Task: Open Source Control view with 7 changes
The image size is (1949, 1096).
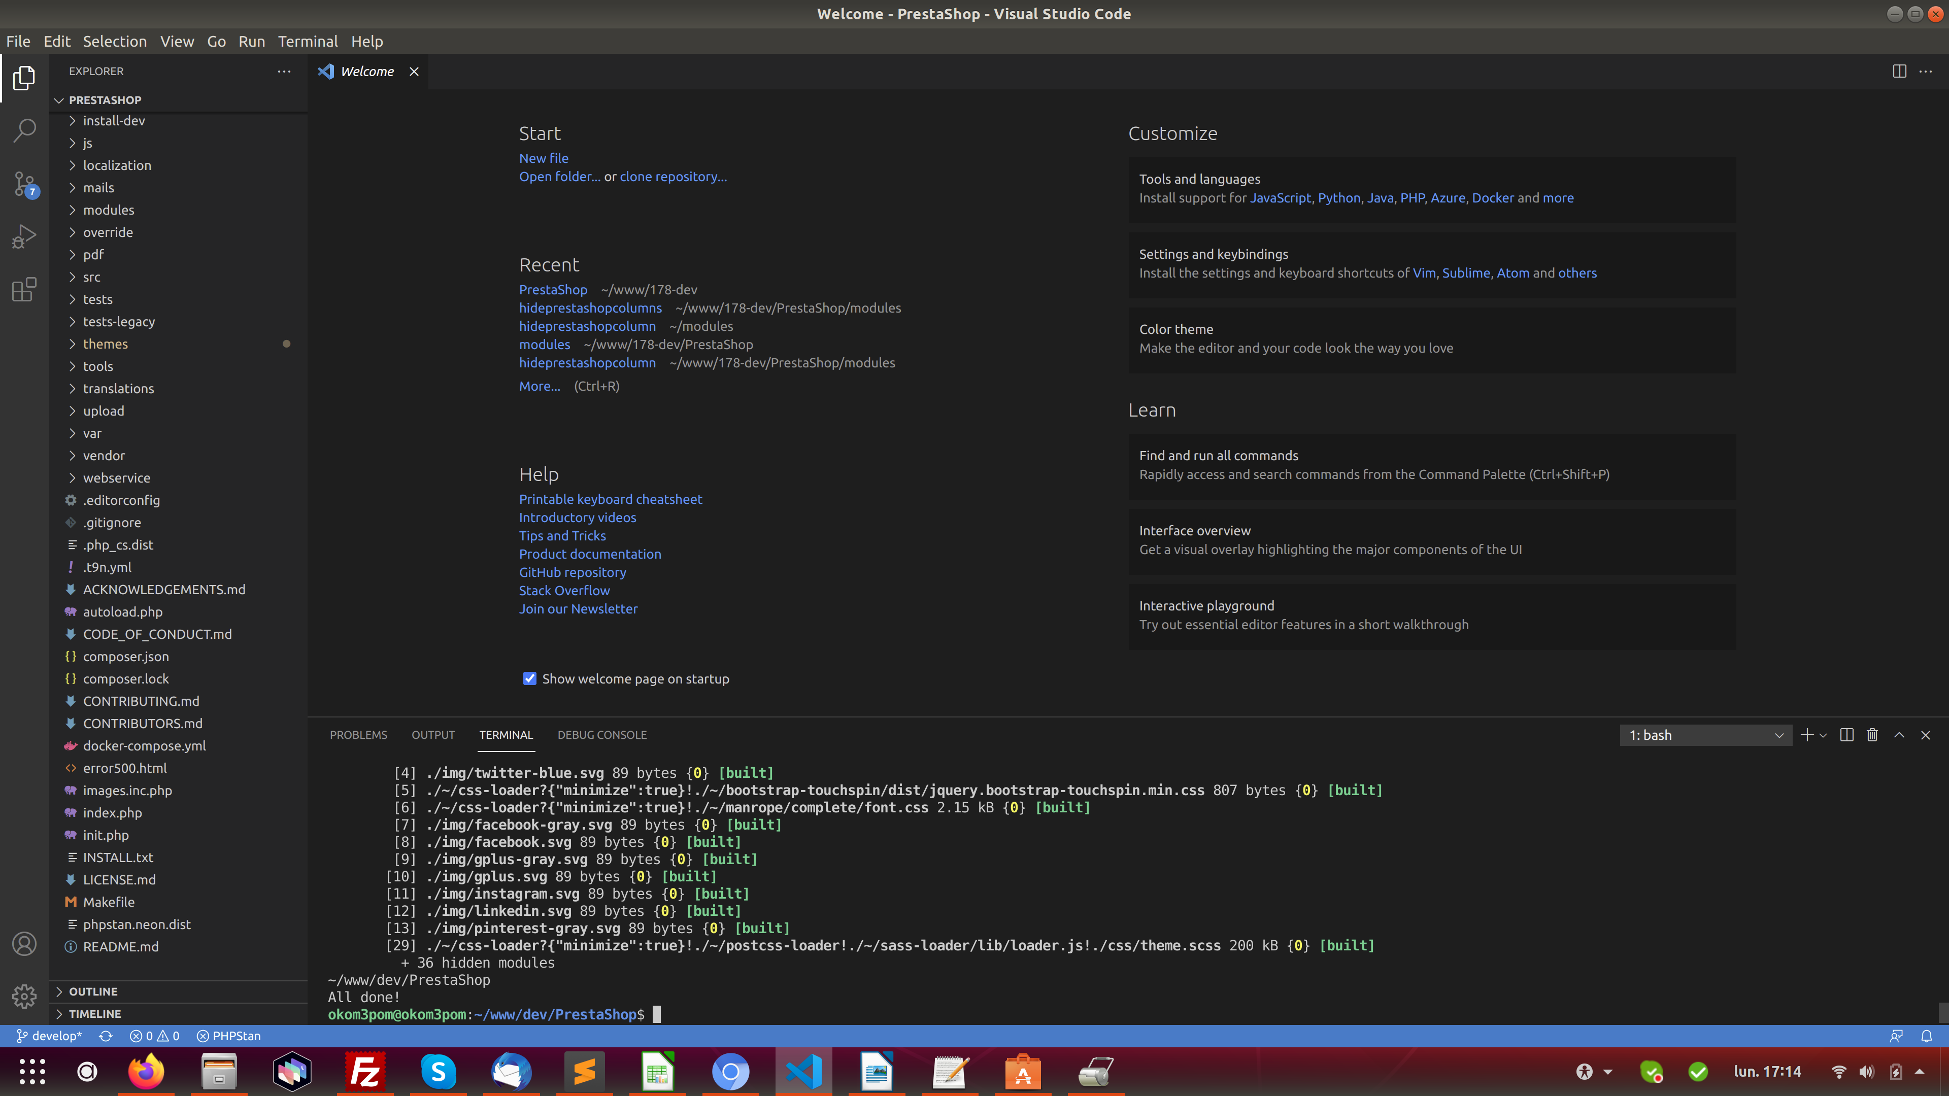Action: click(24, 184)
